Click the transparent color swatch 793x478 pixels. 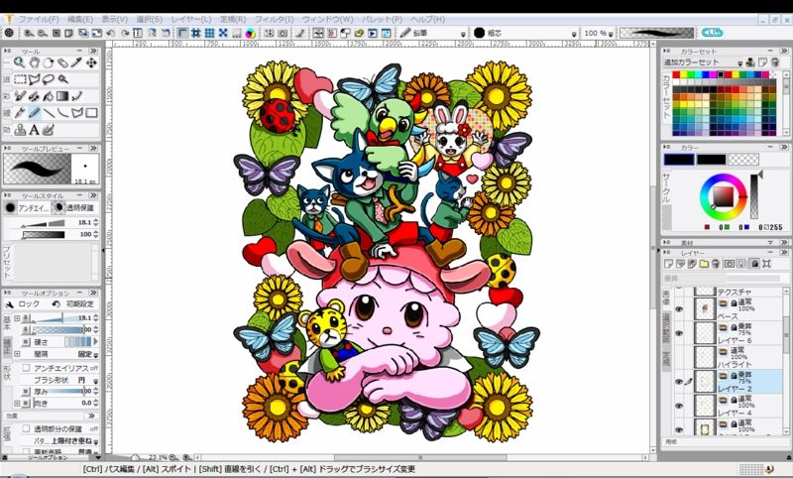744,160
